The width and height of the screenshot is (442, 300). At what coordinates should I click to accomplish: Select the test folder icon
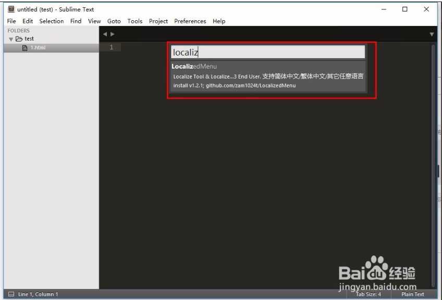[x=19, y=39]
